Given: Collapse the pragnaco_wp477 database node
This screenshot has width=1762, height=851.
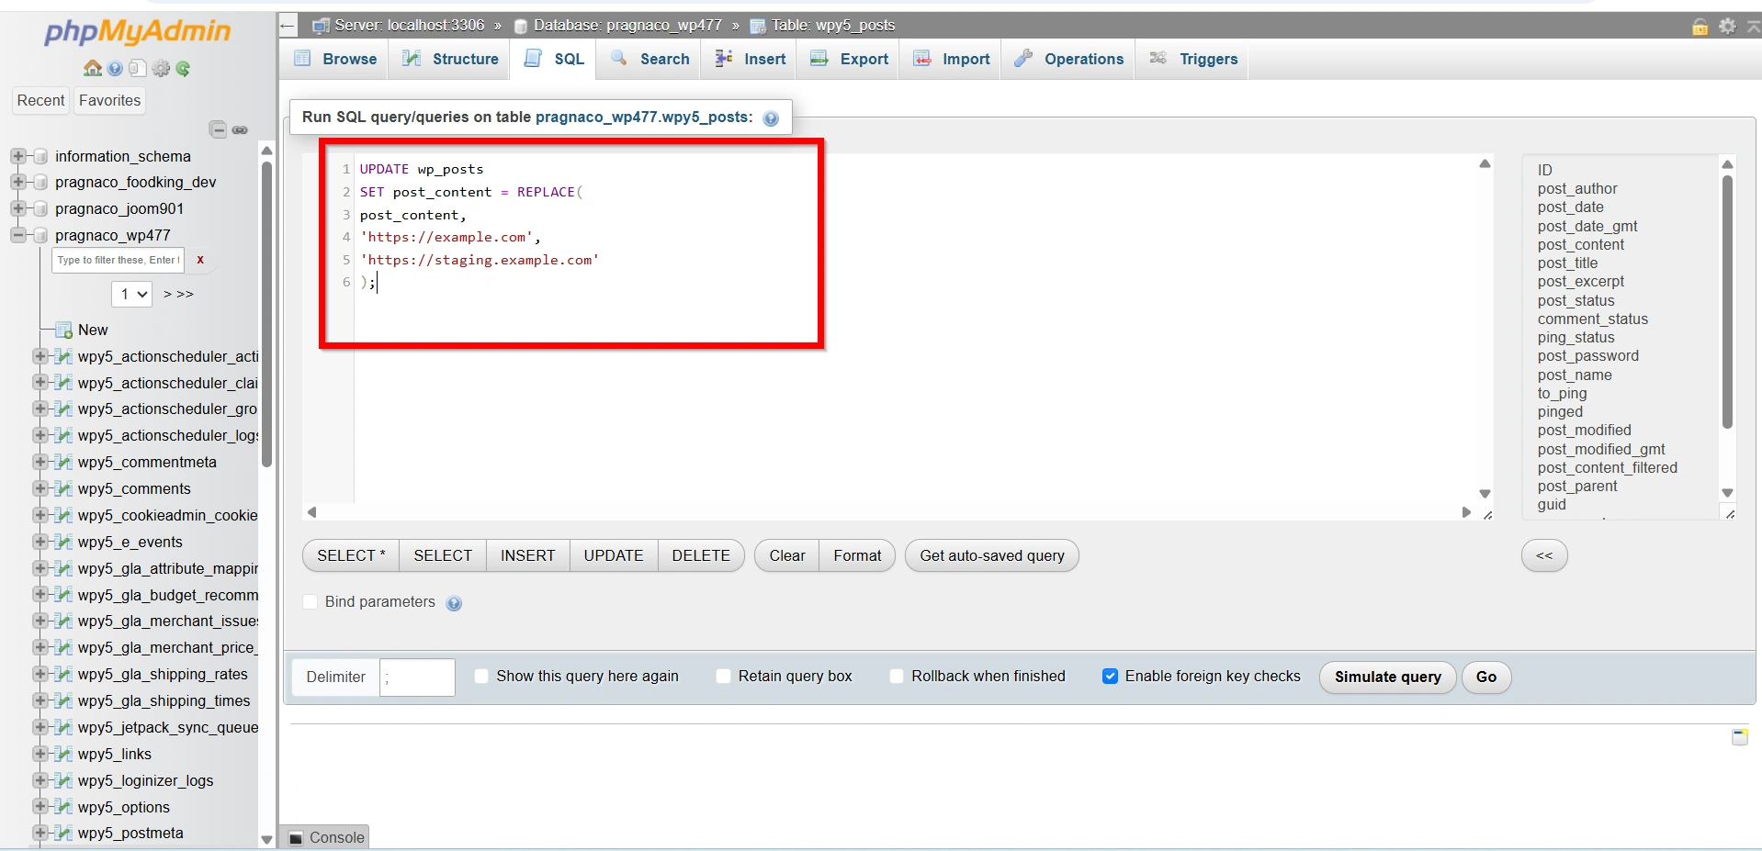Looking at the screenshot, I should 17,236.
